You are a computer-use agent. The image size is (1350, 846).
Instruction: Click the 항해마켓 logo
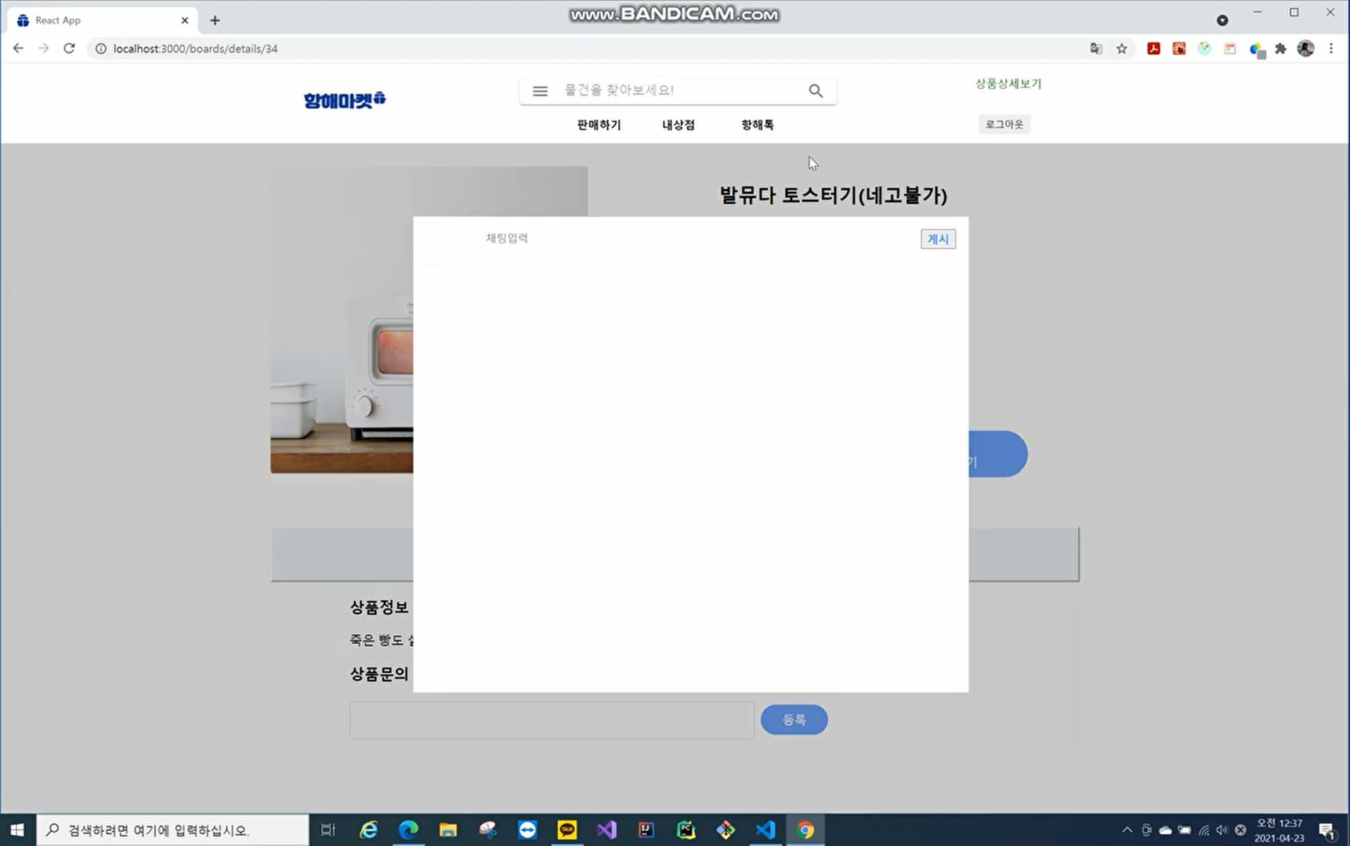[x=345, y=99]
